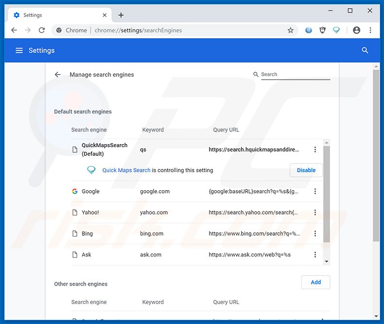This screenshot has height=324, width=384.
Task: Open the user profile avatar icon
Action: [356, 30]
